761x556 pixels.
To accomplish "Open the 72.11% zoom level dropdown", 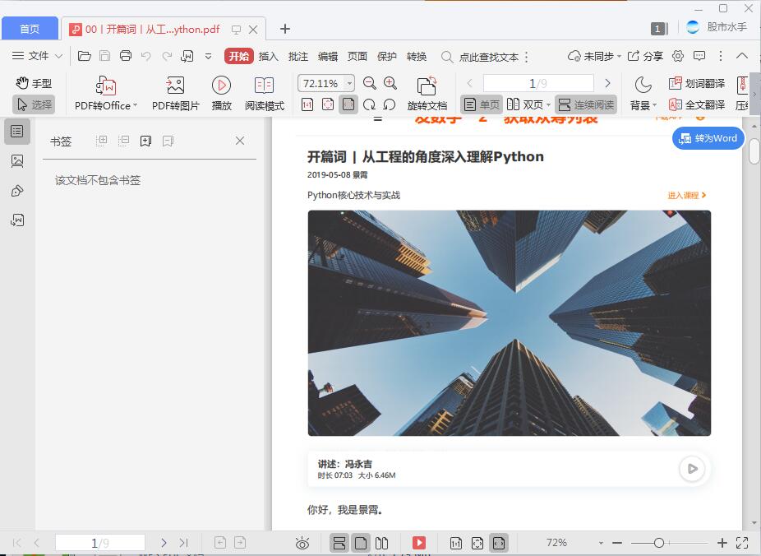I will (x=349, y=83).
